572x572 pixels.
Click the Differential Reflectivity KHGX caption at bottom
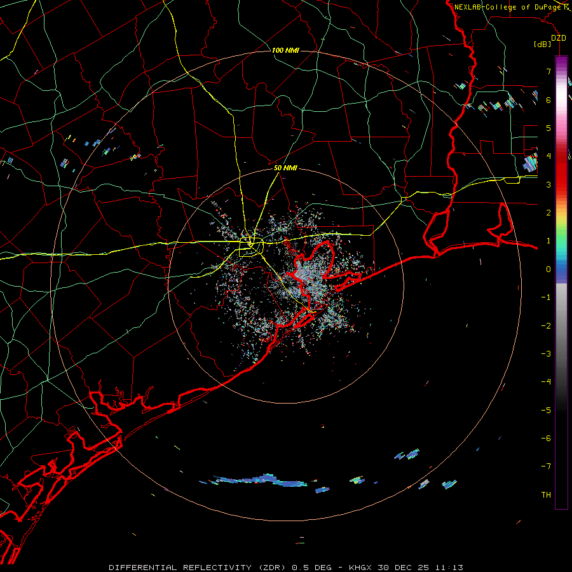coord(286,568)
